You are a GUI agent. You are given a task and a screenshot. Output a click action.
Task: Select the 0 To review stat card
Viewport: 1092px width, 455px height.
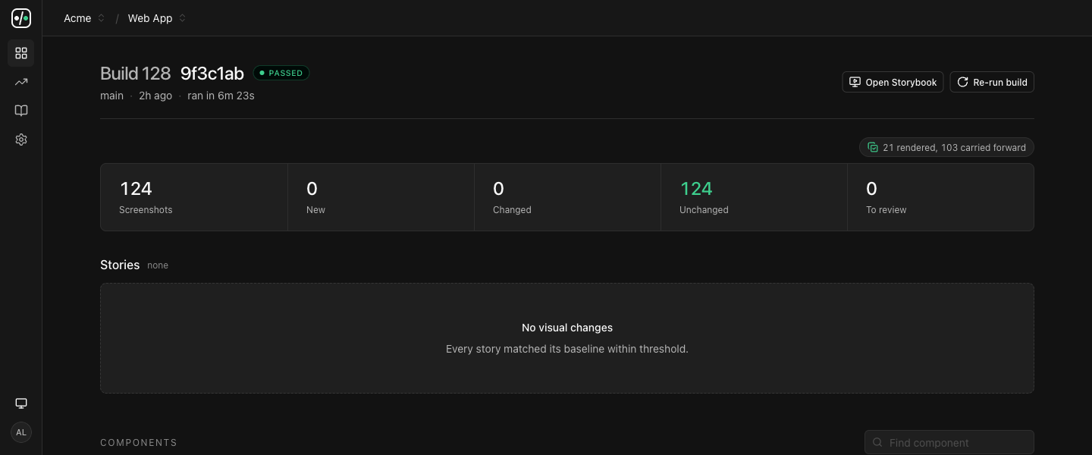pos(940,197)
